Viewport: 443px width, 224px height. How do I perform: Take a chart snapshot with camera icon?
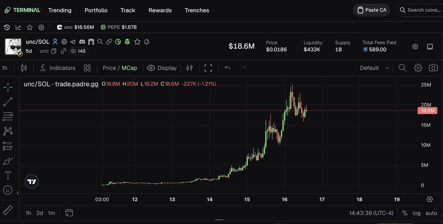click(x=433, y=68)
